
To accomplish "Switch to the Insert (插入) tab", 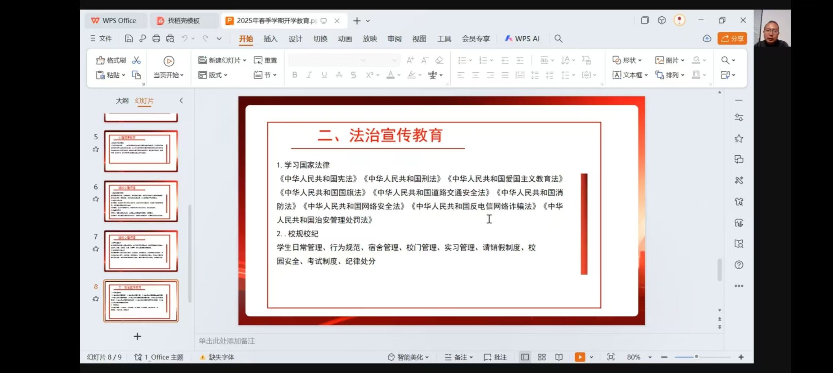I will 270,39.
